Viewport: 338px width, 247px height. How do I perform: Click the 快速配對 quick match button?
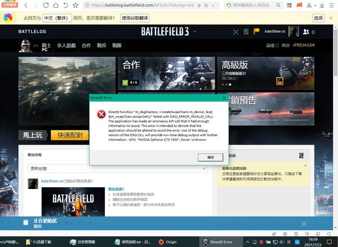[x=70, y=135]
